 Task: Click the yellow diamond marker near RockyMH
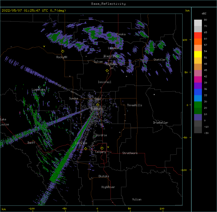[63, 51]
